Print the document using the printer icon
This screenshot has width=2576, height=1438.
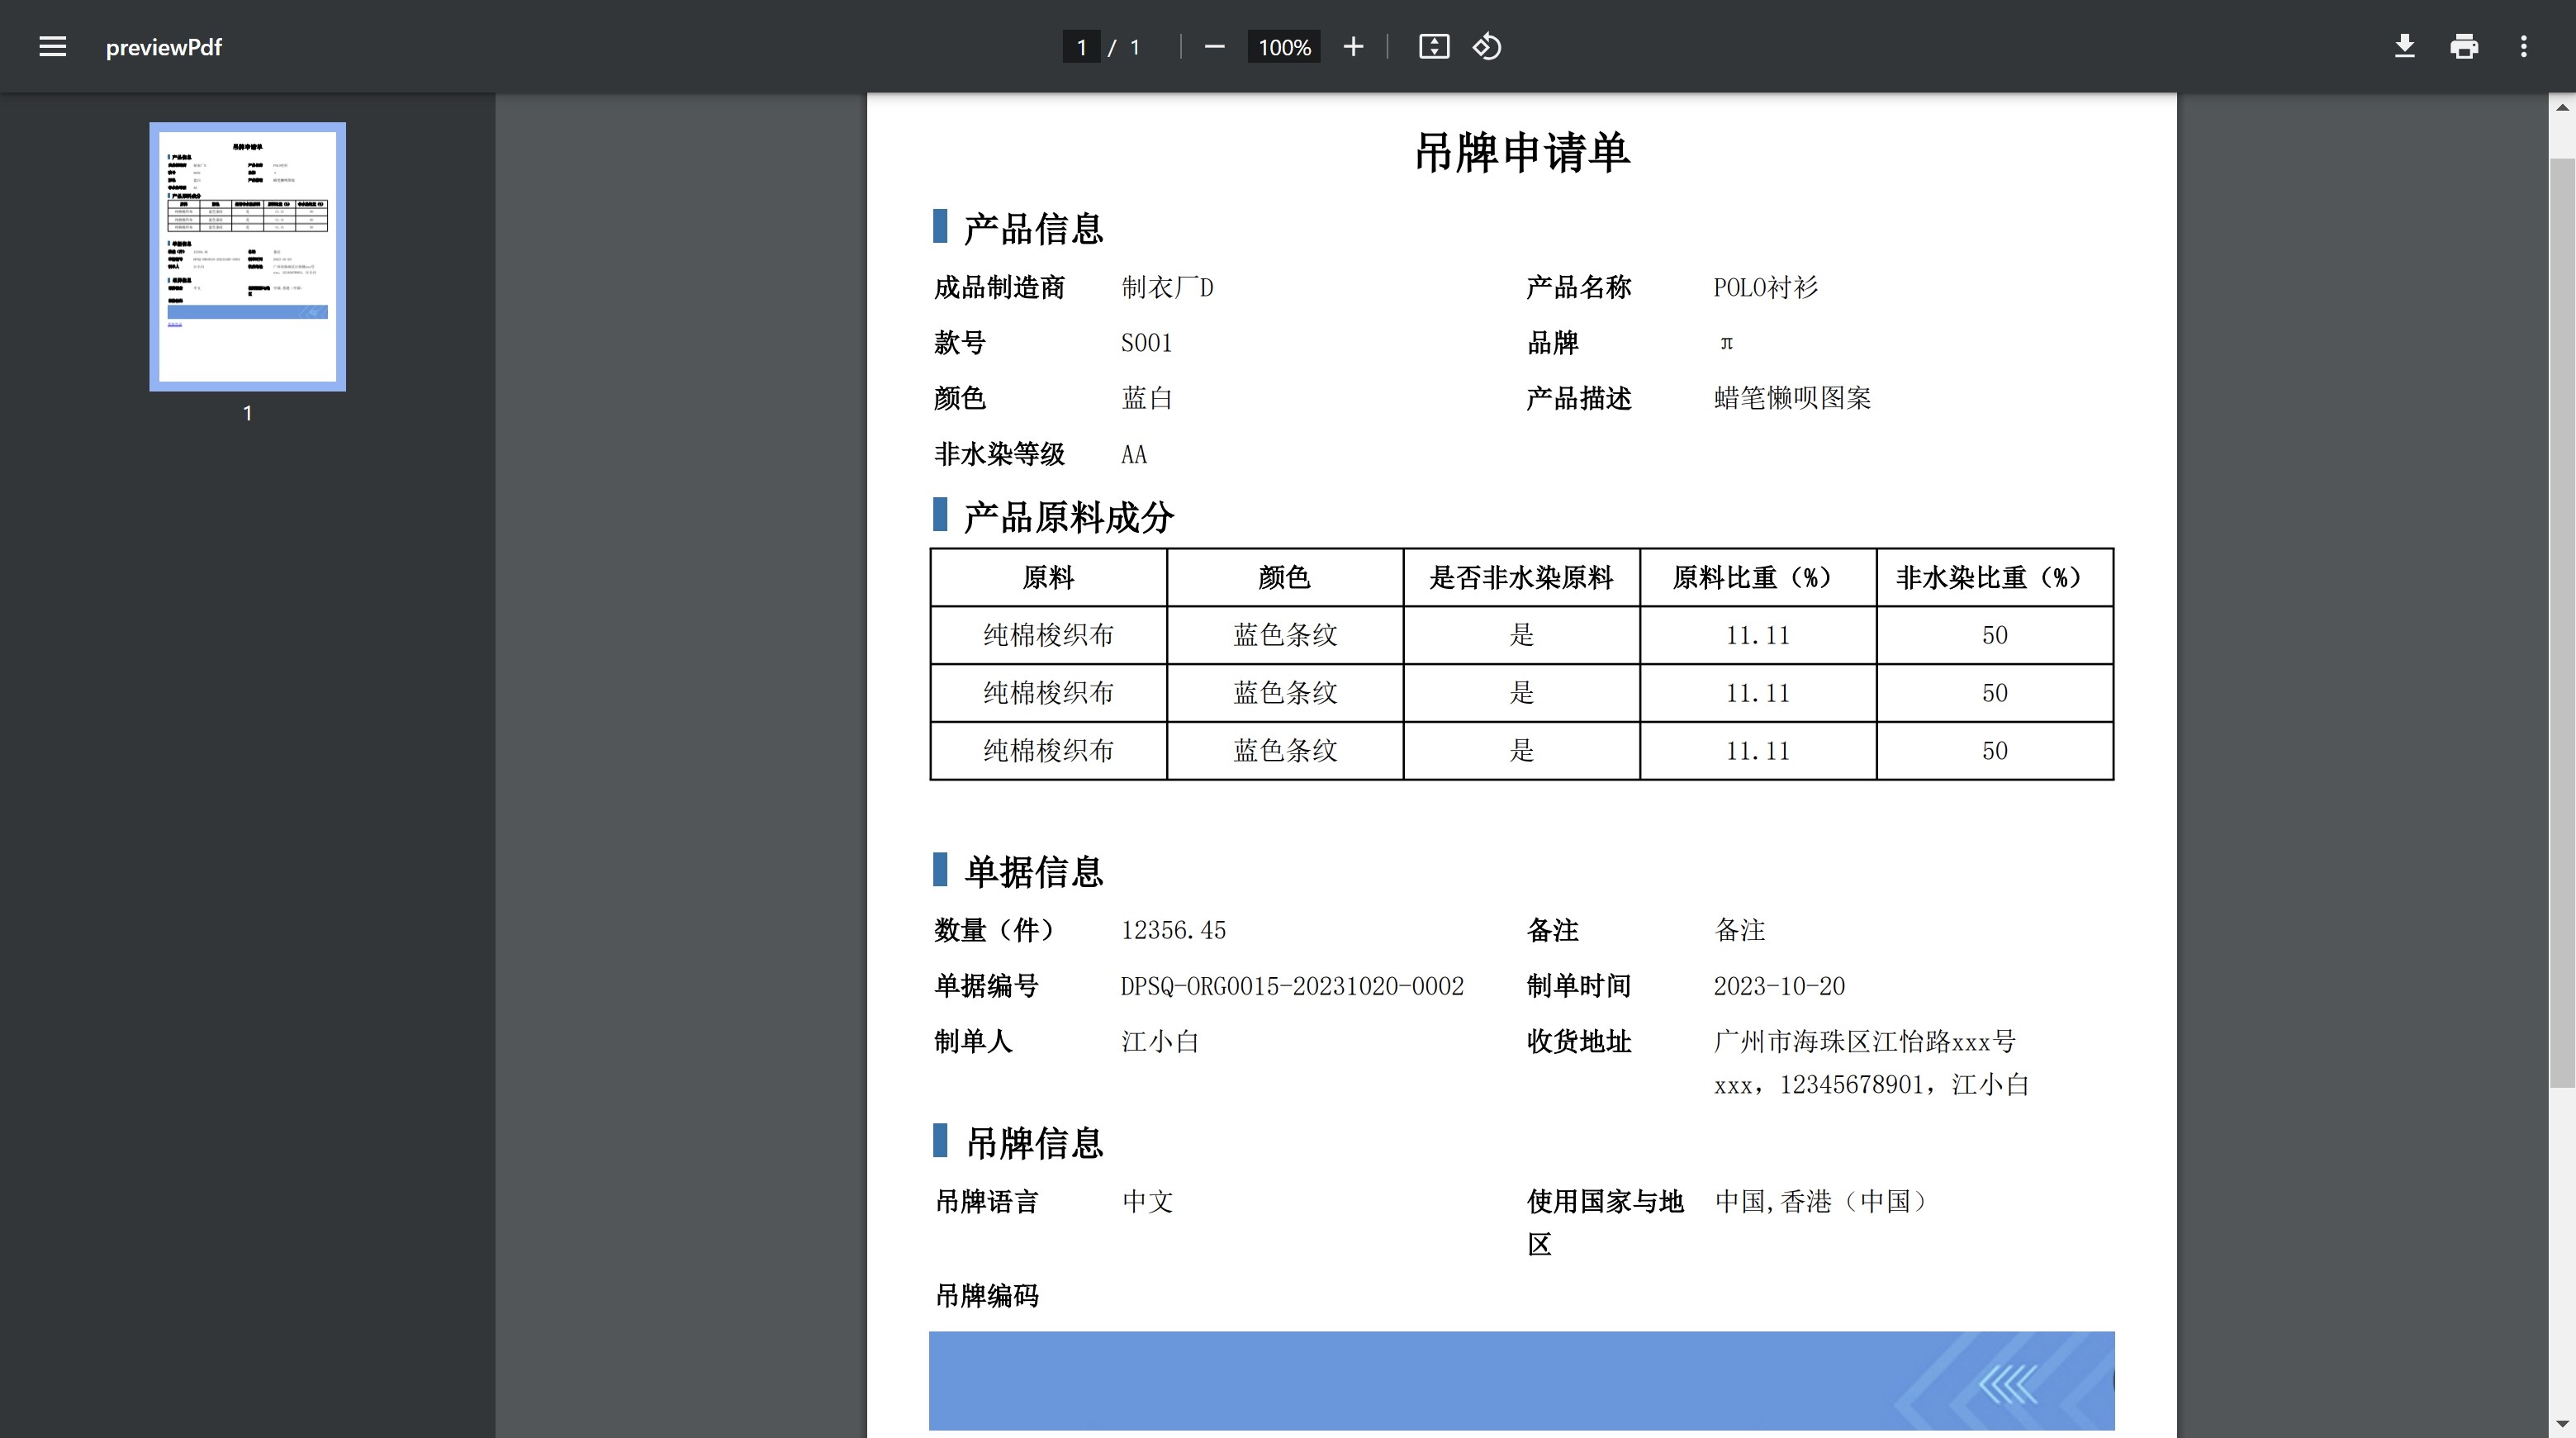tap(2464, 47)
